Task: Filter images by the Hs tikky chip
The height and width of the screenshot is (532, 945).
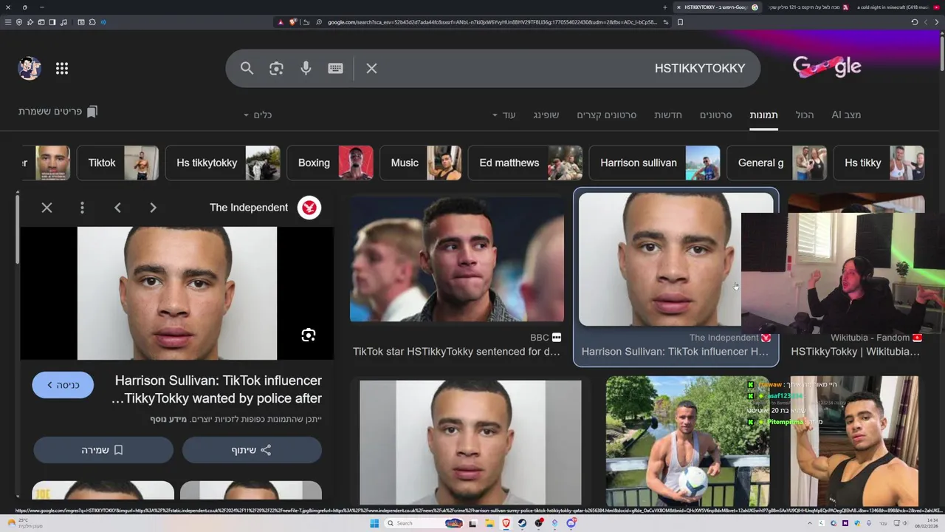Action: (x=879, y=163)
